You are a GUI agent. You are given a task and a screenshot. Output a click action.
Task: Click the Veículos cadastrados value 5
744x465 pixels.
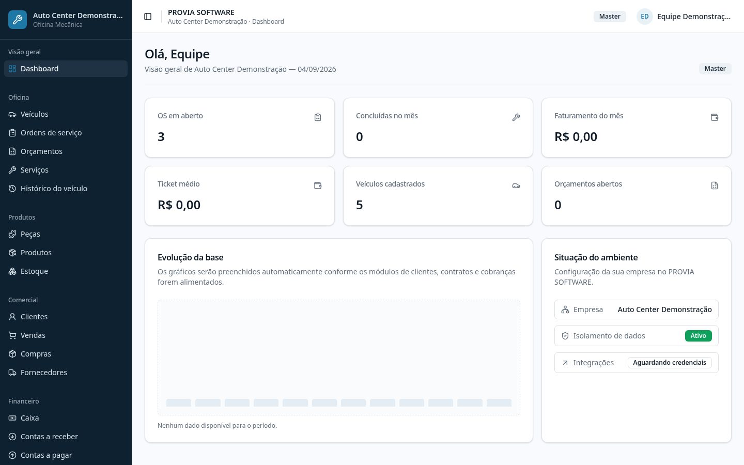tap(360, 205)
